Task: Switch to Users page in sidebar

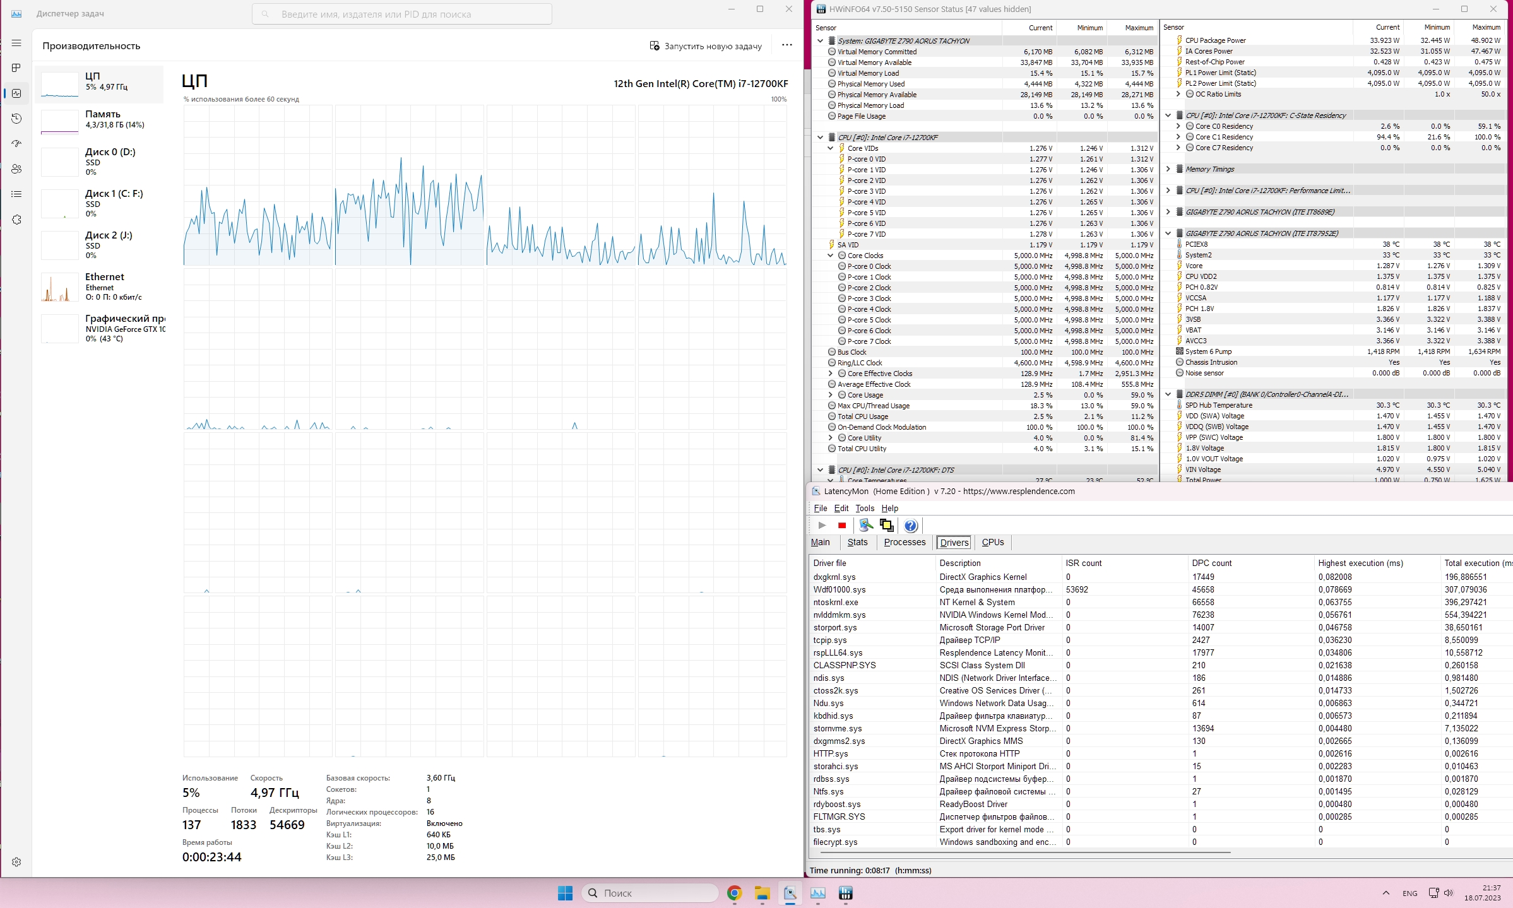Action: click(x=16, y=169)
